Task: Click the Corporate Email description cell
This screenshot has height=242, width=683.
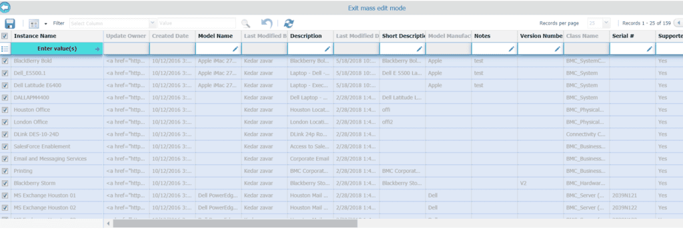Action: point(310,159)
